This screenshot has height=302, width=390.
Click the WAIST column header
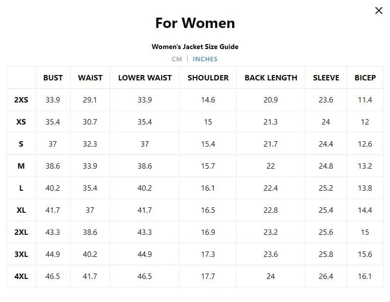[x=90, y=77]
